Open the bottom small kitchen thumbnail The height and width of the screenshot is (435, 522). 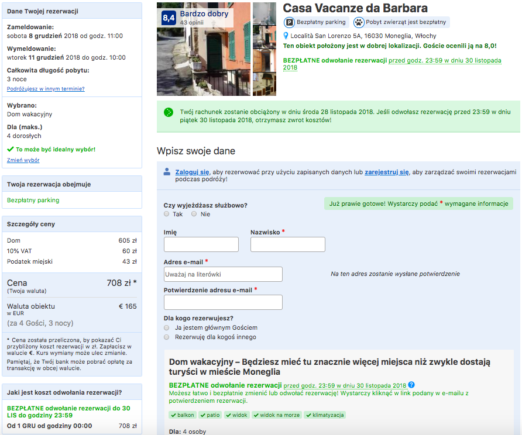[x=265, y=84]
